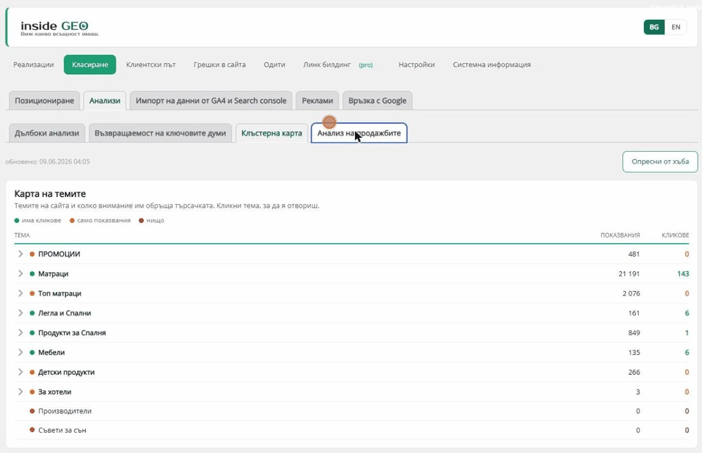This screenshot has height=453, width=702.
Task: Expand the За хотели topic
Action: pos(20,392)
